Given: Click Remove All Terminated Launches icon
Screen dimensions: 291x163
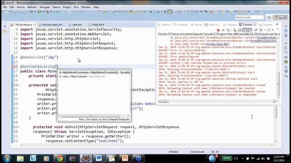Looking at the screenshot, I should (228, 30).
